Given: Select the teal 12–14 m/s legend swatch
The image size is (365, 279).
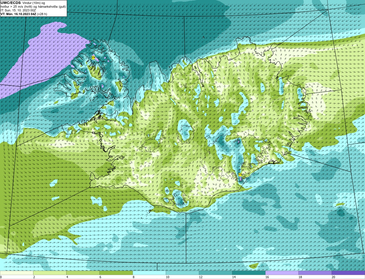Looking at the screenshot, I should pos(216,273).
